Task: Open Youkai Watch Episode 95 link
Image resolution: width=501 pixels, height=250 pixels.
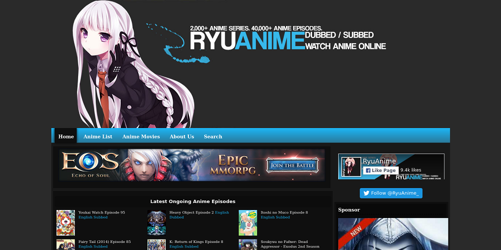Action: click(102, 212)
